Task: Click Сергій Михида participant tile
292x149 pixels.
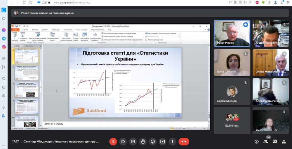Action: click(232, 91)
